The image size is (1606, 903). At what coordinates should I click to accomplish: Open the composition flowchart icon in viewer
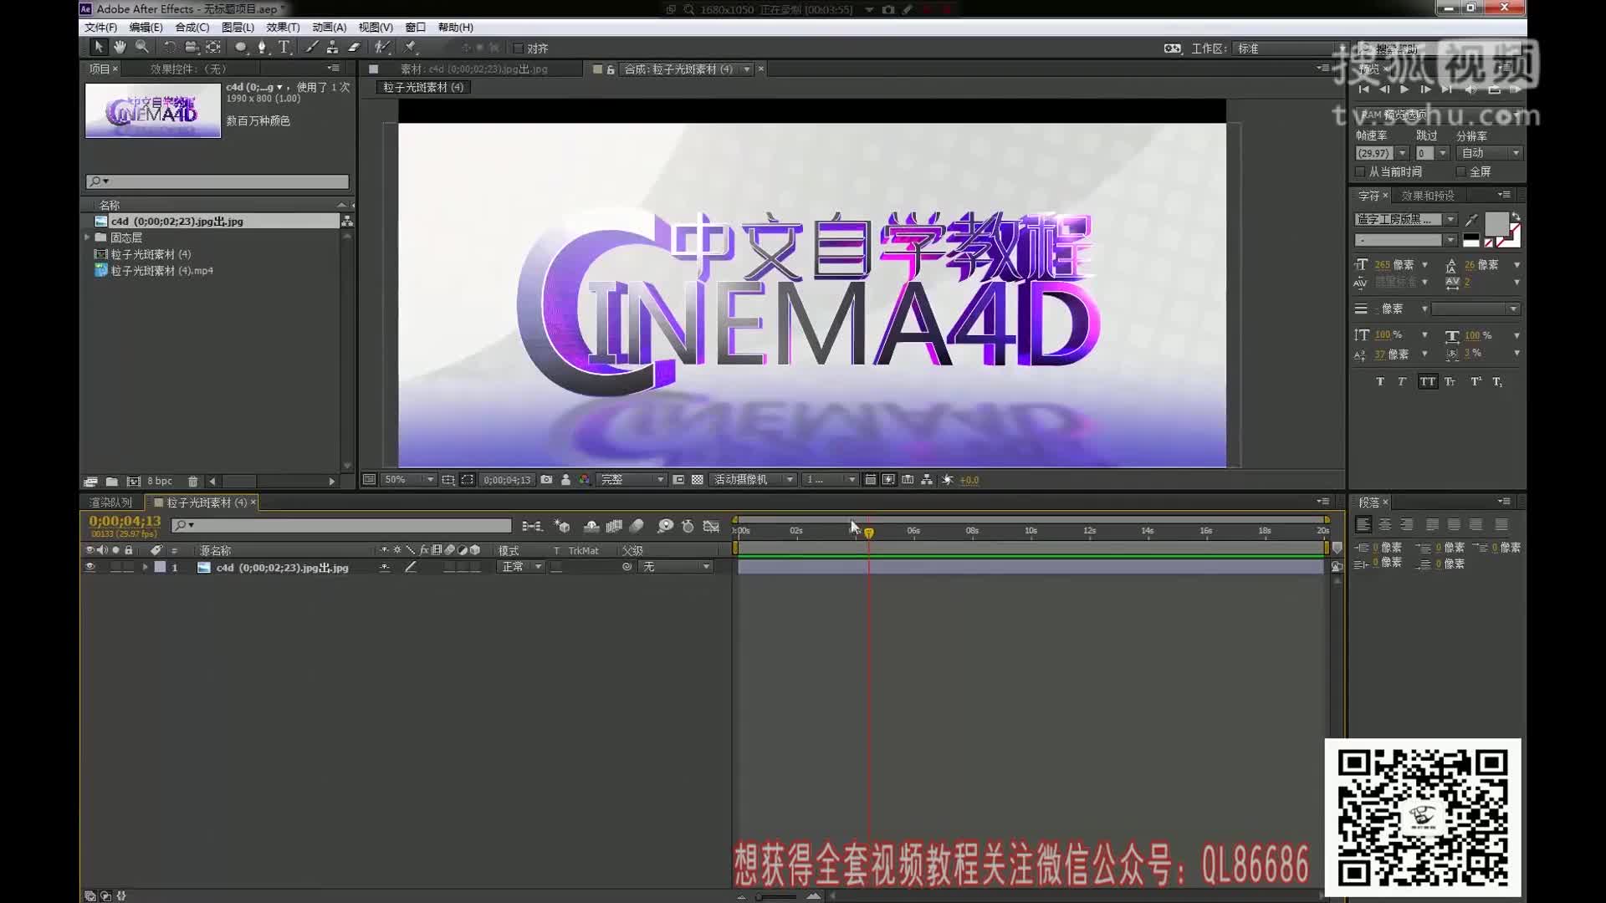pyautogui.click(x=927, y=480)
